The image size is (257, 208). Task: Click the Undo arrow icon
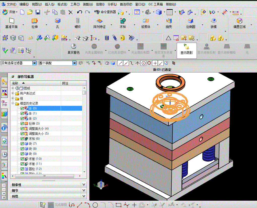[80, 12]
